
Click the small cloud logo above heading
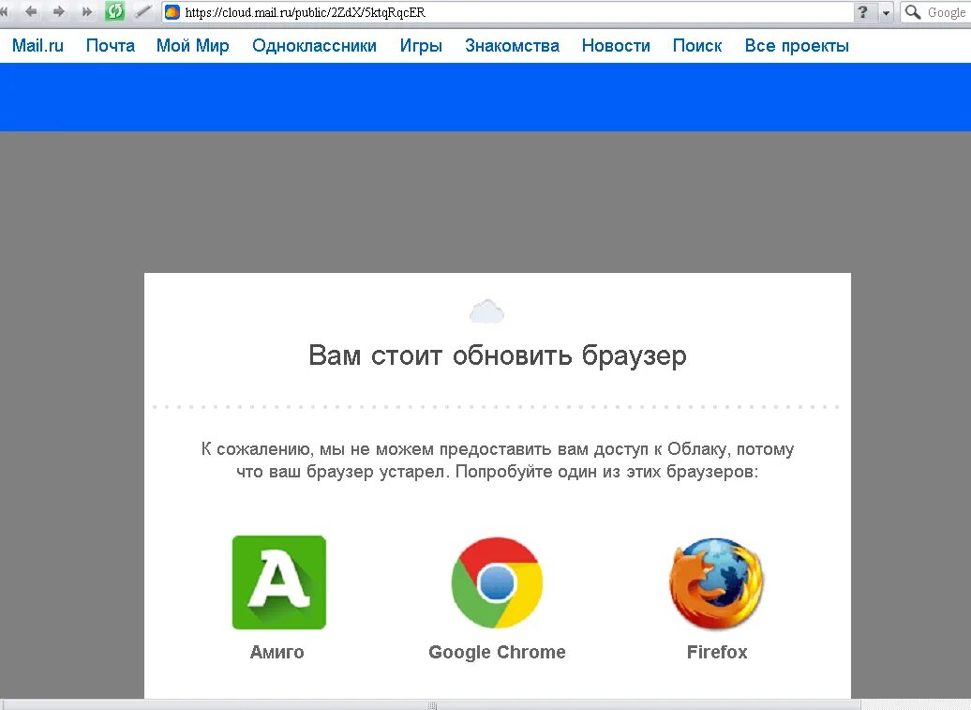486,311
